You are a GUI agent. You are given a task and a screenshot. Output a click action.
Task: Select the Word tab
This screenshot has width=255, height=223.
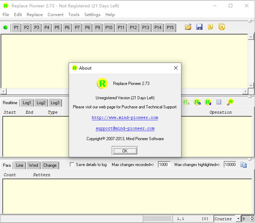click(33, 165)
